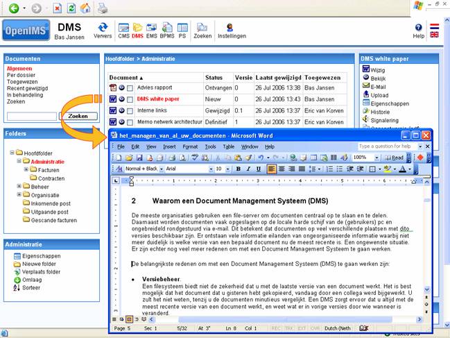Save document in Word toolbar
The image size is (450, 338).
(139, 158)
